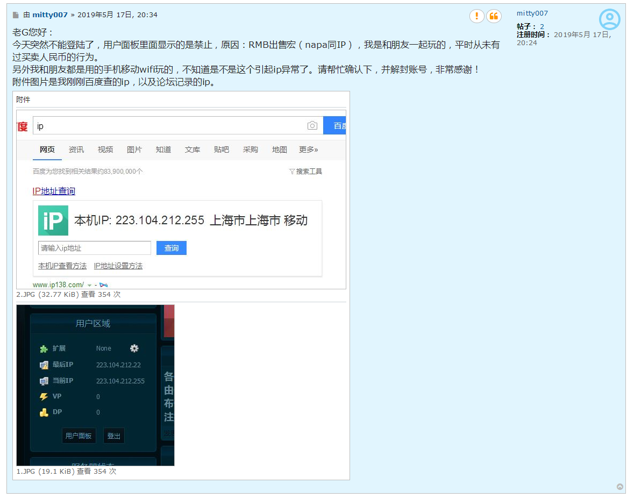Click the gold coins icon beside DP
Image resolution: width=627 pixels, height=498 pixels.
(x=42, y=412)
